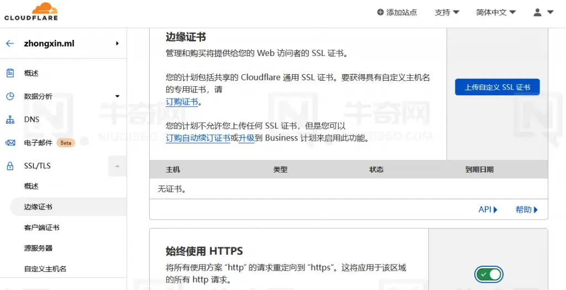Viewport: 566px width, 290px height.
Task: Open the 支持 dropdown menu
Action: point(447,12)
